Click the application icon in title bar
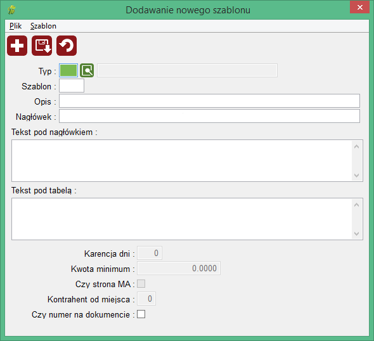374x341 pixels. (x=11, y=10)
